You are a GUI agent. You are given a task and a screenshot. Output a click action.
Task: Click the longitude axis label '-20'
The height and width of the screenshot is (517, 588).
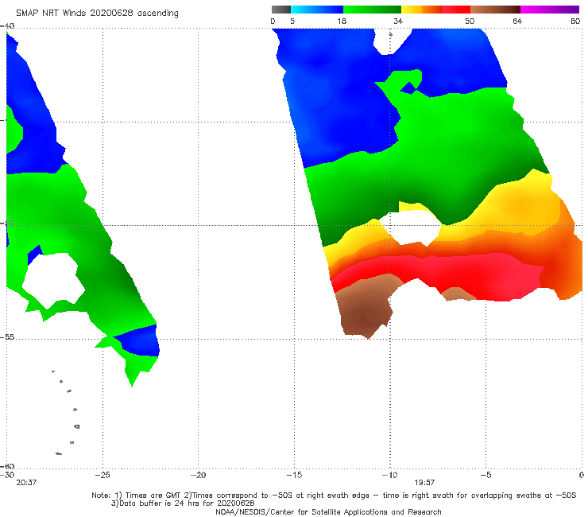tap(198, 475)
